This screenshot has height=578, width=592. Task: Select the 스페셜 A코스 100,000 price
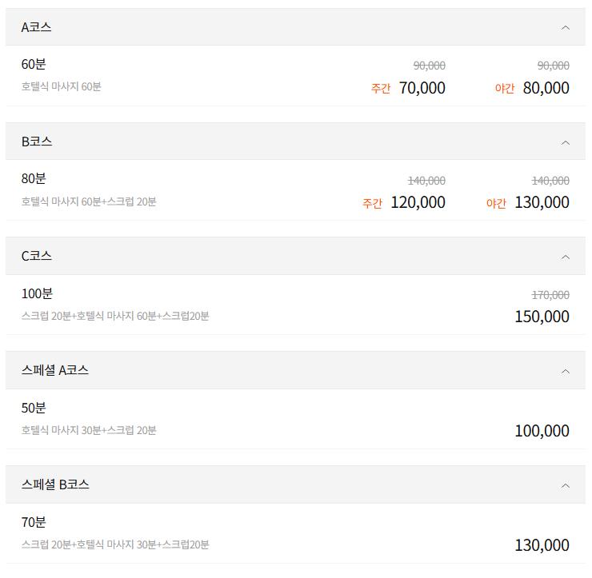[x=542, y=431]
